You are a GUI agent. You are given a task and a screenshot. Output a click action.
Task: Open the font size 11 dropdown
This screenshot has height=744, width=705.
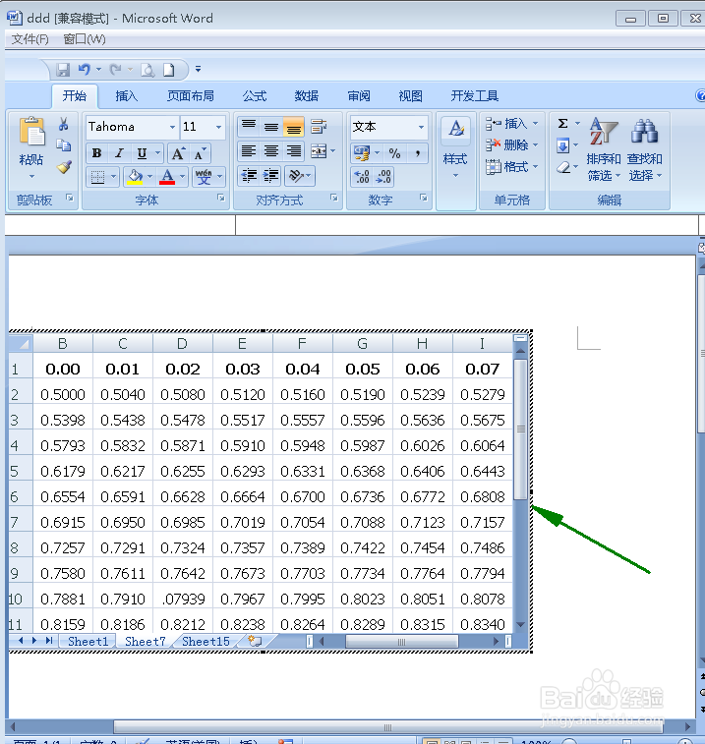(x=218, y=127)
